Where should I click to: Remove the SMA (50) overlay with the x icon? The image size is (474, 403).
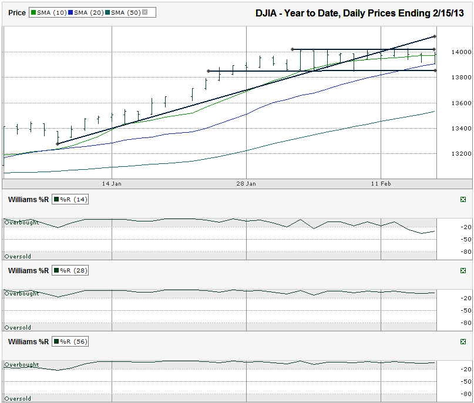tap(145, 12)
